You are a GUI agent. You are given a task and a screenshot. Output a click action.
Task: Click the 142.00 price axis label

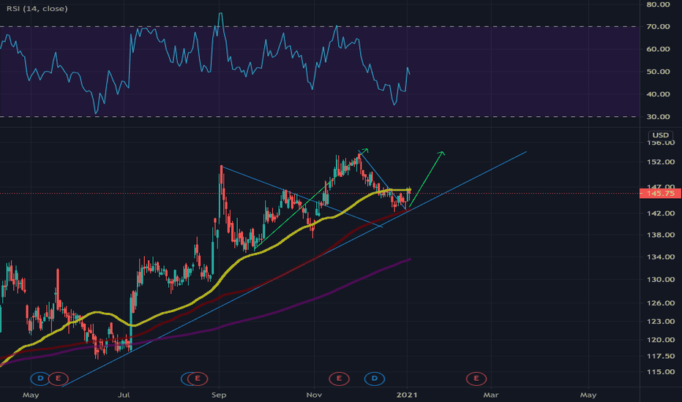tap(660, 213)
